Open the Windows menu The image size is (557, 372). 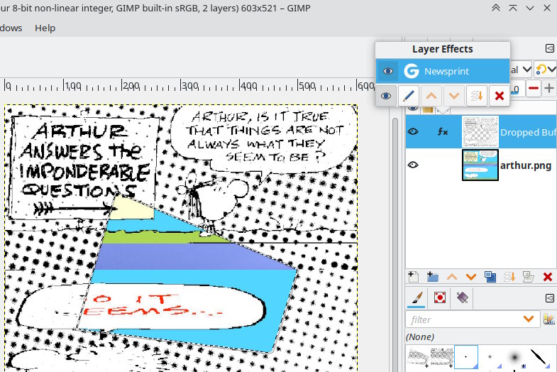(x=11, y=28)
